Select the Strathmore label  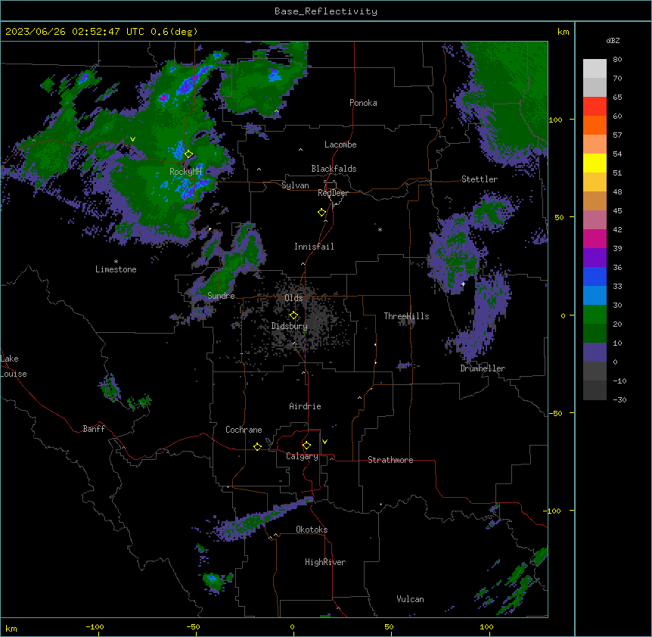point(390,460)
